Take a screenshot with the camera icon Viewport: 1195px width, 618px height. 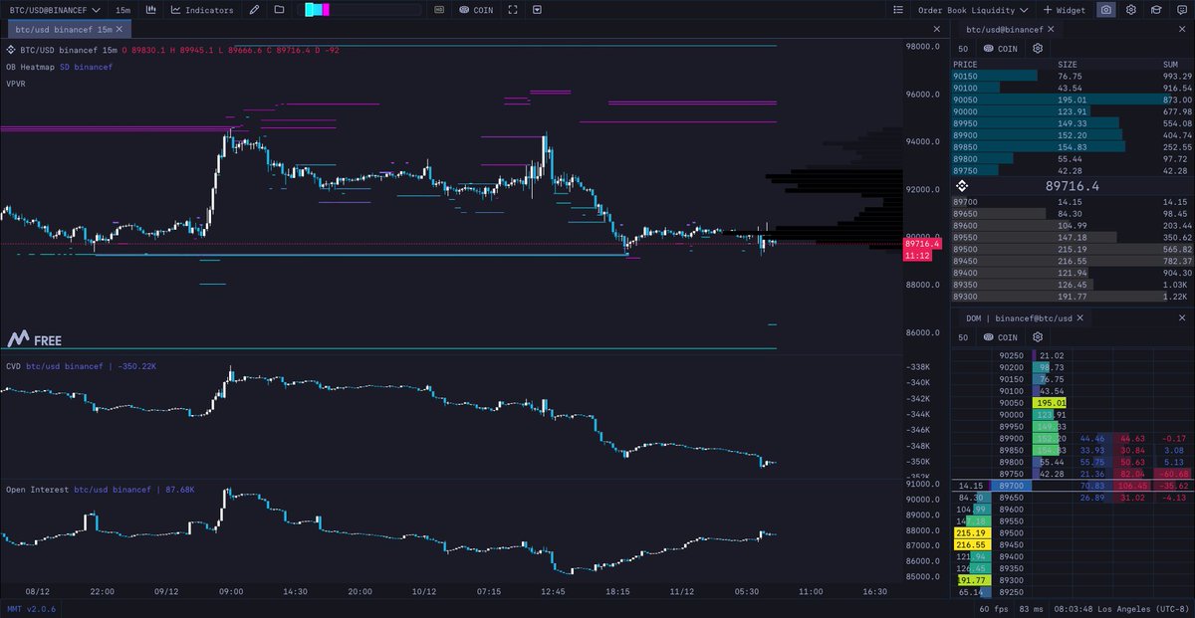click(x=1106, y=10)
